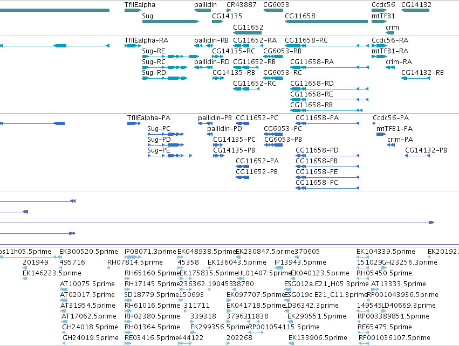Select transcript CG11658-RD
The image size is (459, 346).
(330, 89)
